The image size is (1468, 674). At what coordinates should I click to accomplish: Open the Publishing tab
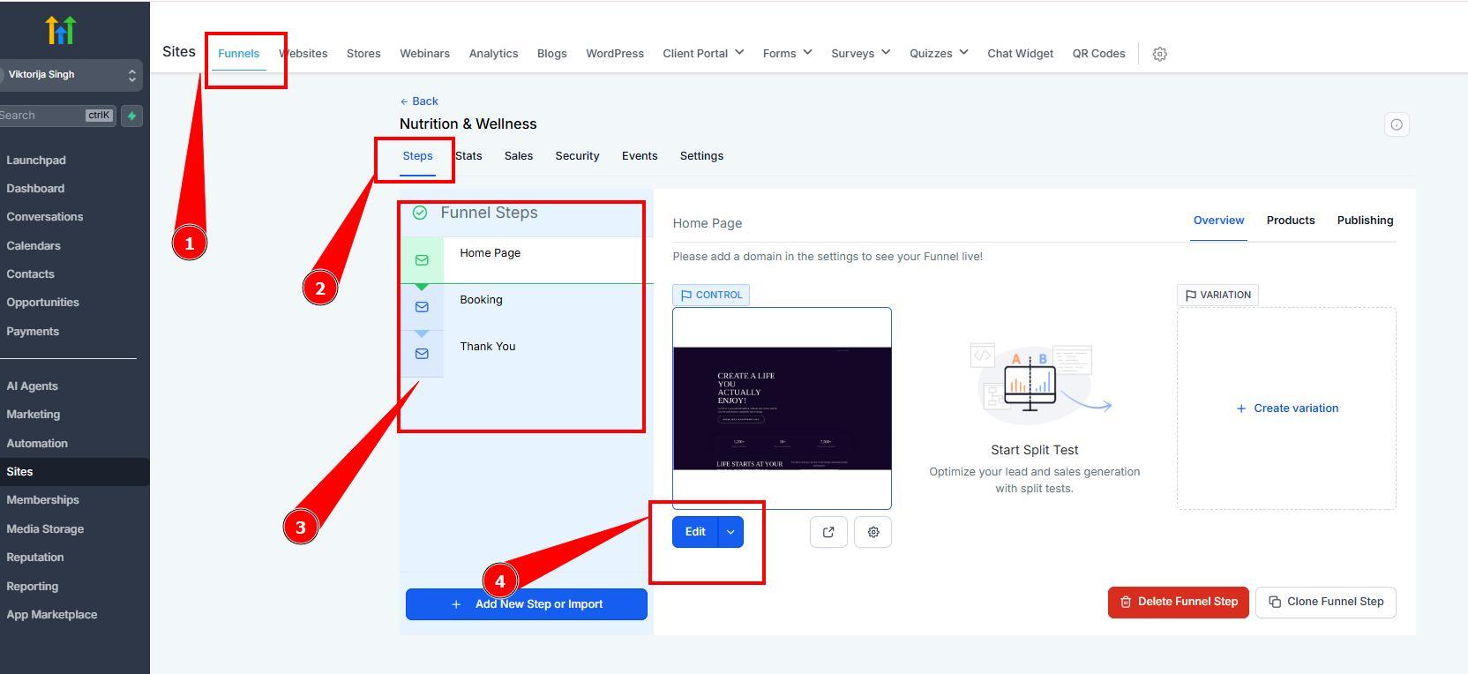pyautogui.click(x=1364, y=221)
